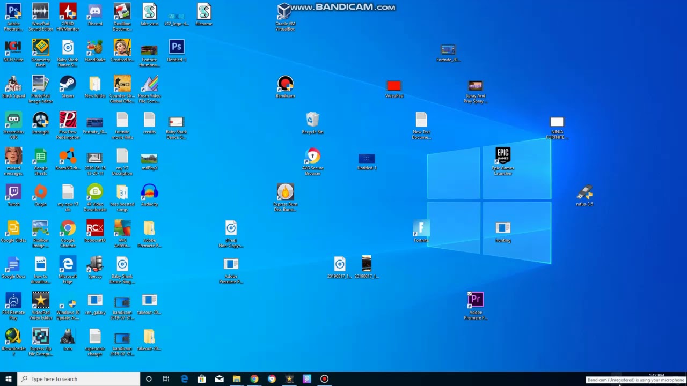Select the 'supersonic charger' text file
Viewport: 687px width, 386px height.
(x=95, y=342)
